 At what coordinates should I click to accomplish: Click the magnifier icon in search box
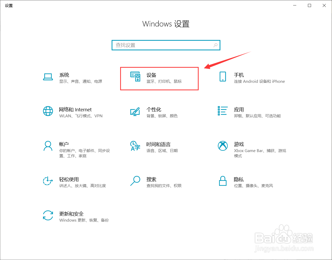point(215,45)
